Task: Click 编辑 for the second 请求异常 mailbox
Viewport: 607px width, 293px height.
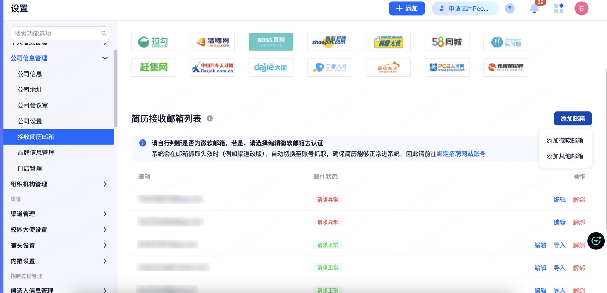Action: tap(560, 222)
